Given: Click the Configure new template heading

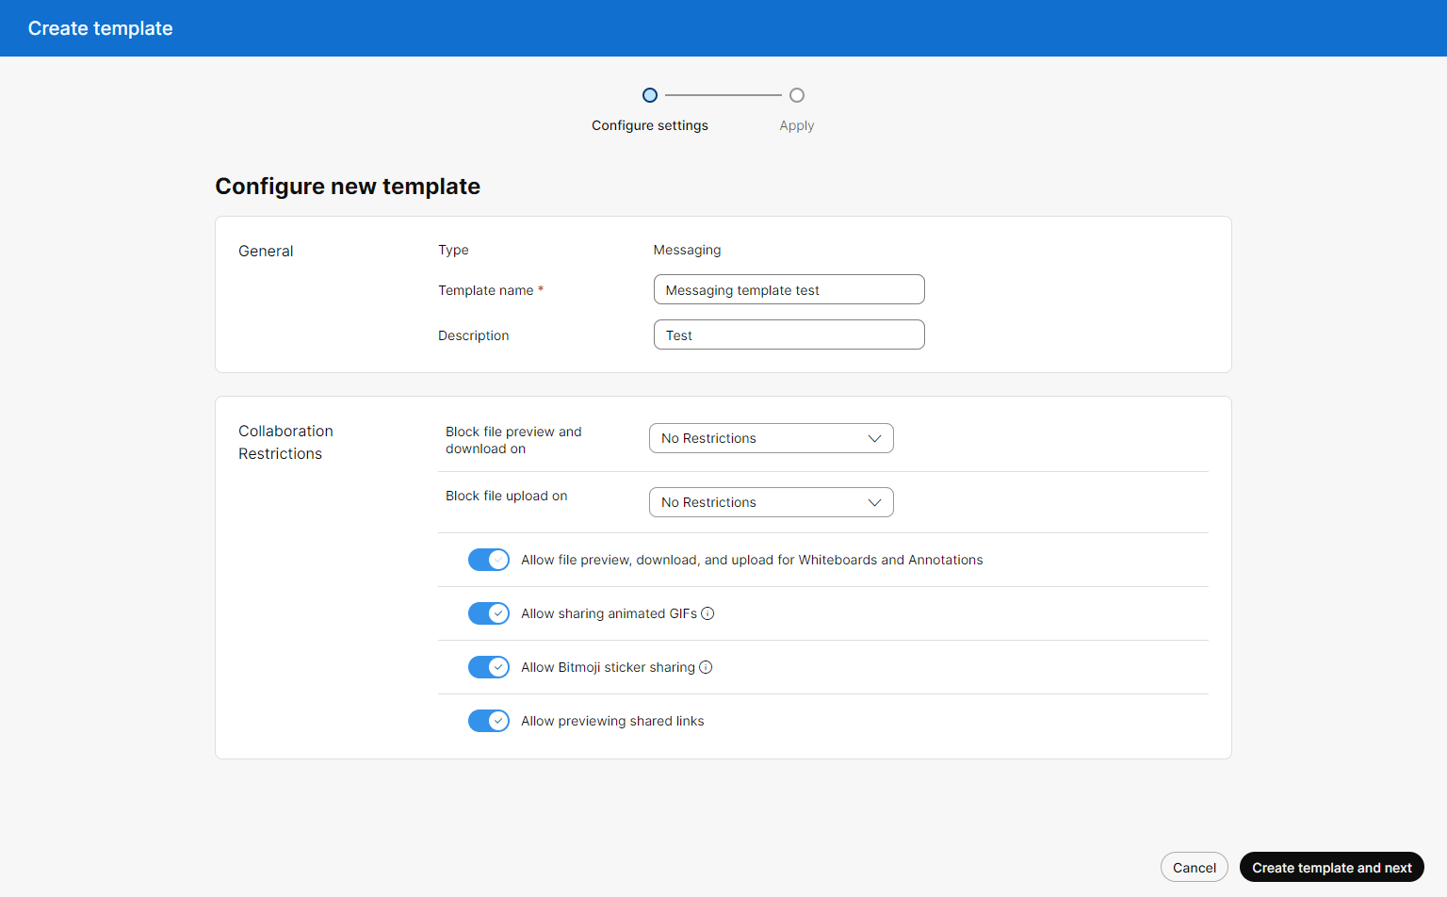Looking at the screenshot, I should pos(348,187).
